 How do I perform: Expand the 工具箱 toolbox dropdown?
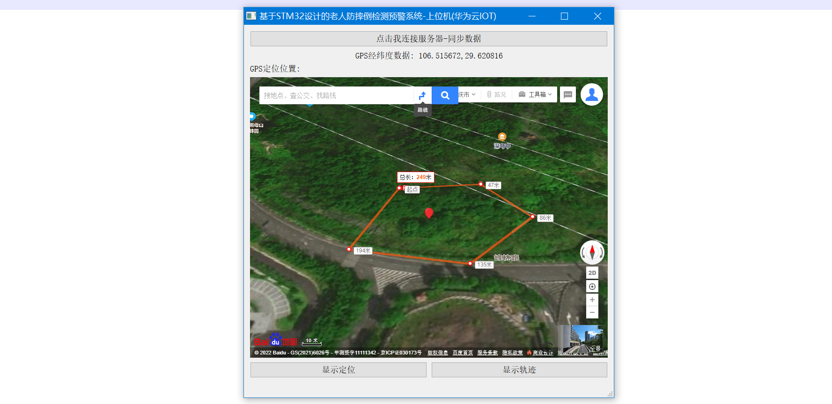point(535,94)
